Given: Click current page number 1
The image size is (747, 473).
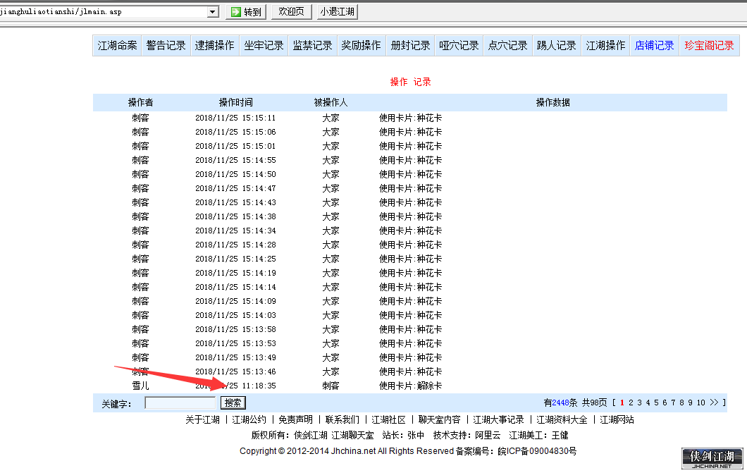Looking at the screenshot, I should [x=622, y=403].
